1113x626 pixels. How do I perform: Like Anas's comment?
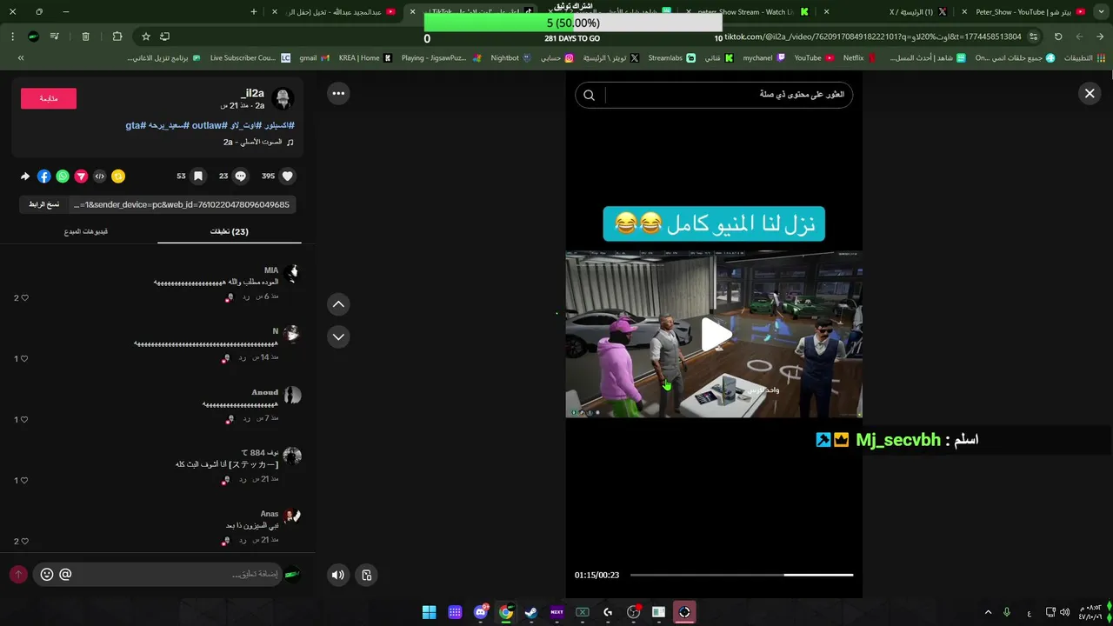pyautogui.click(x=24, y=541)
